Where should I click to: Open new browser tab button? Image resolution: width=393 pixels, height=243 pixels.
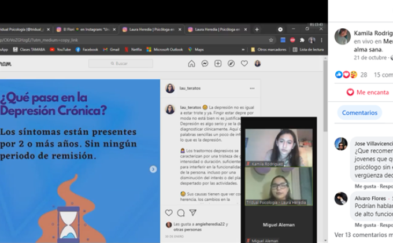click(x=256, y=29)
